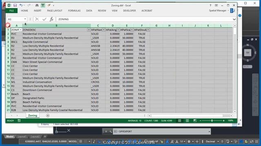The height and width of the screenshot is (146, 261).
Task: Open the FILE tab
Action: 11,11
